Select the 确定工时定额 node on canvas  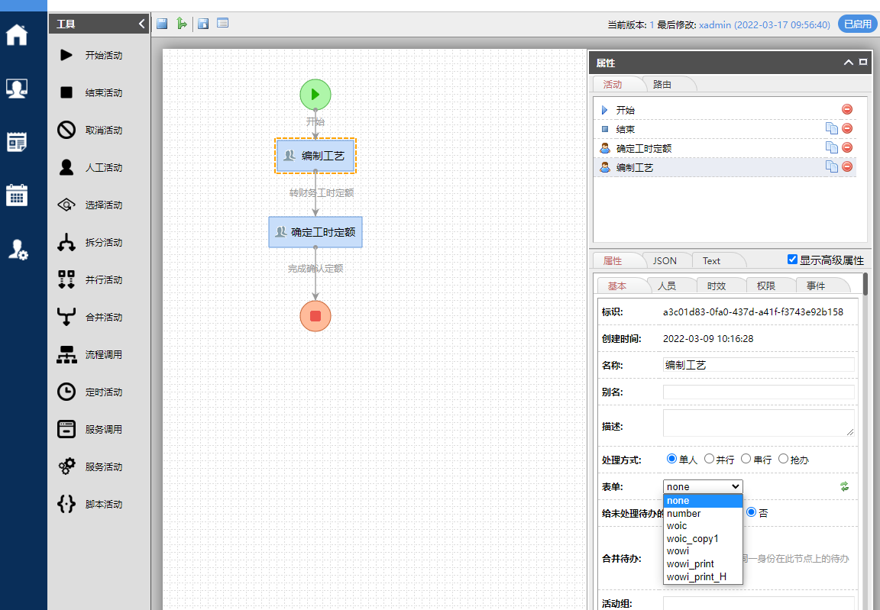tap(315, 232)
